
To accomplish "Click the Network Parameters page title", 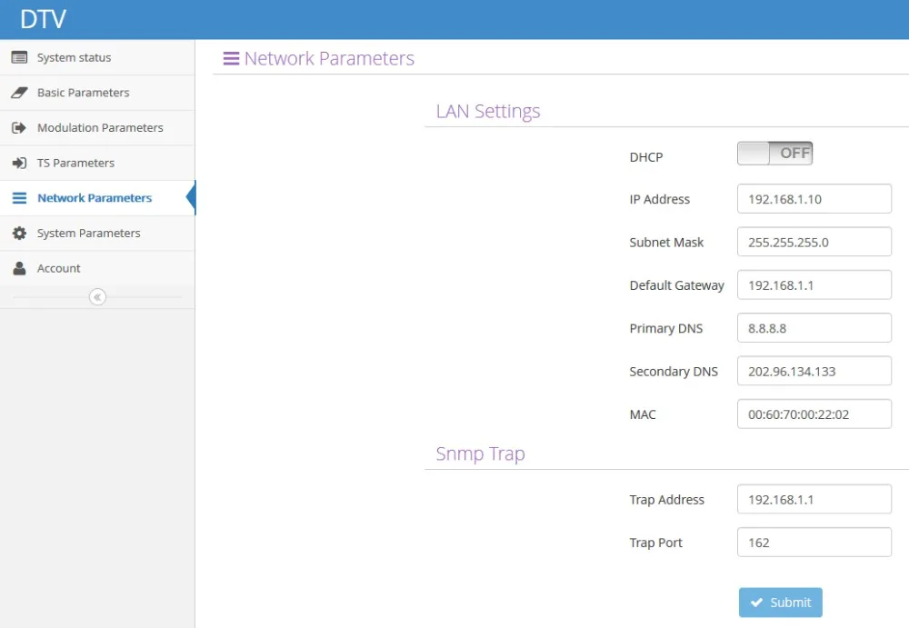I will tap(329, 58).
